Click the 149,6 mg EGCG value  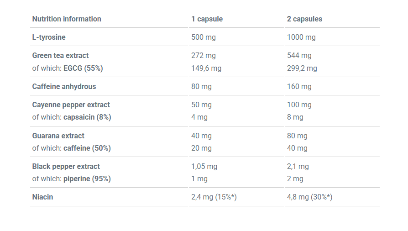point(206,68)
